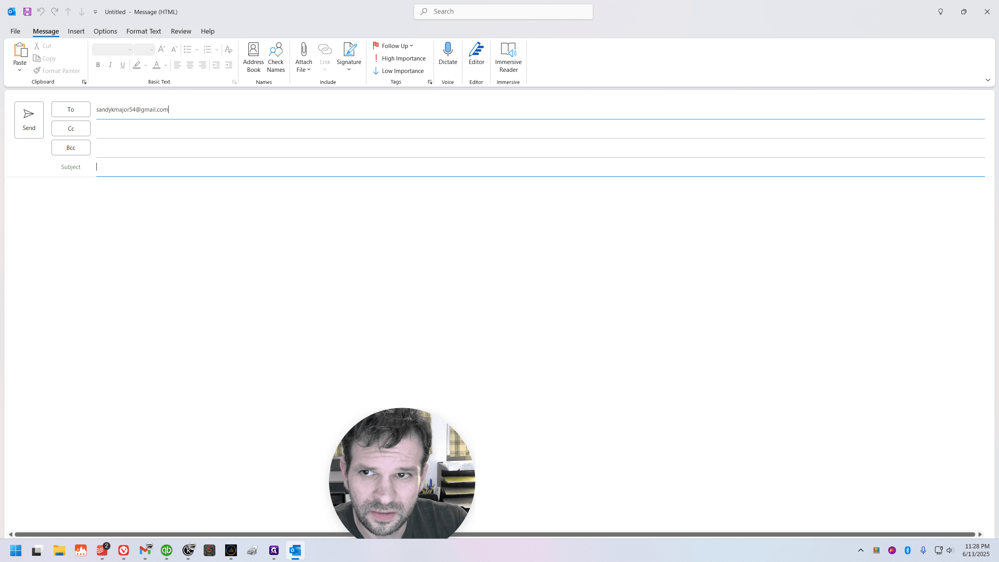The width and height of the screenshot is (999, 562).
Task: Click the Bcc recipients button
Action: pyautogui.click(x=71, y=148)
